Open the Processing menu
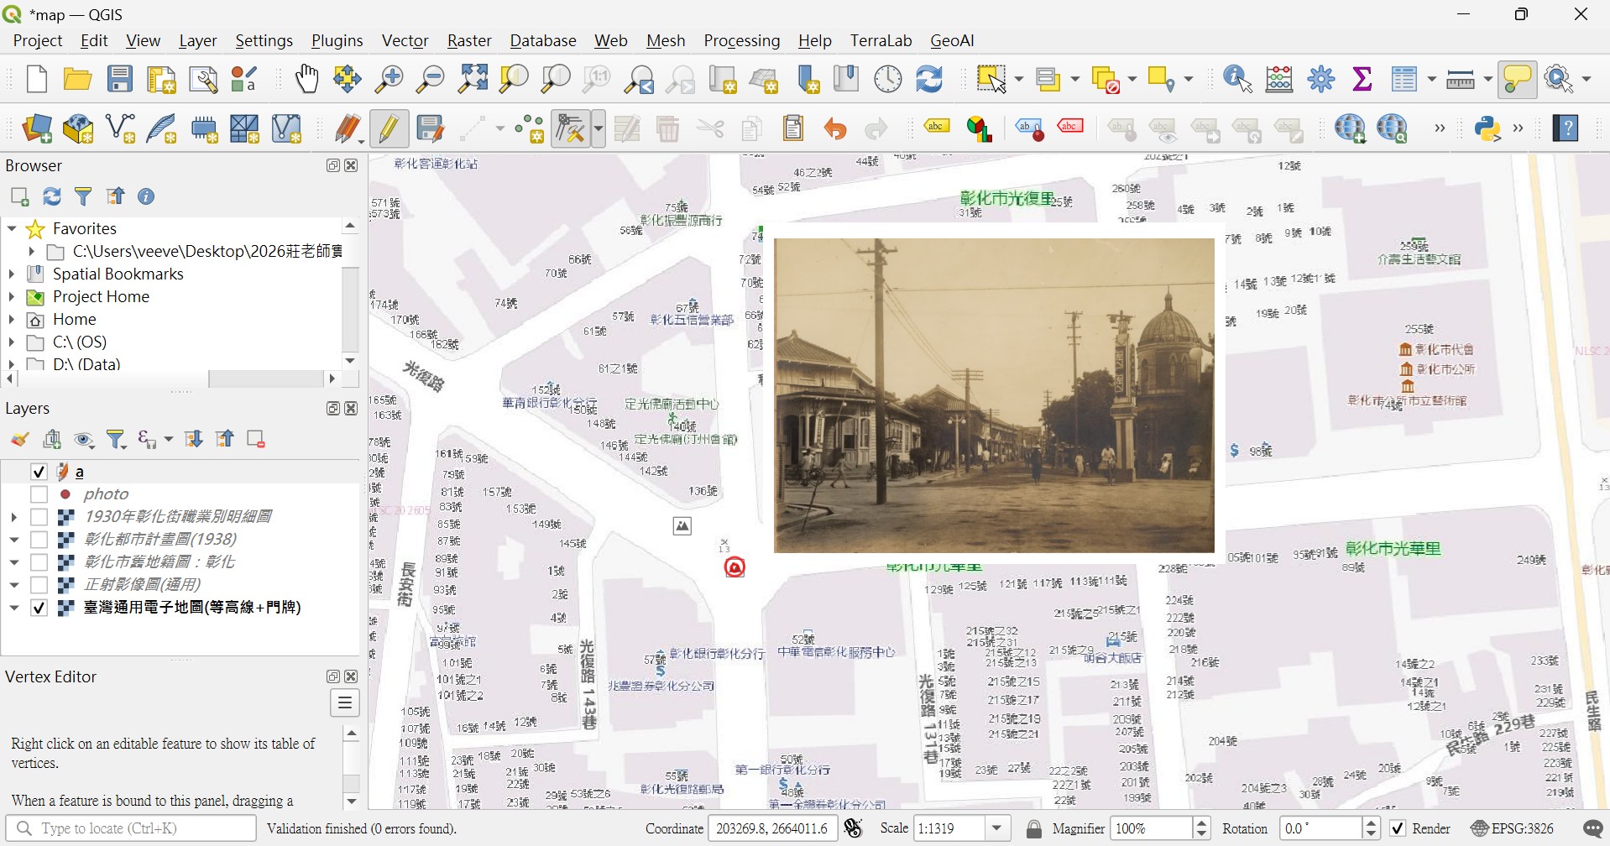The image size is (1610, 846). click(x=742, y=40)
